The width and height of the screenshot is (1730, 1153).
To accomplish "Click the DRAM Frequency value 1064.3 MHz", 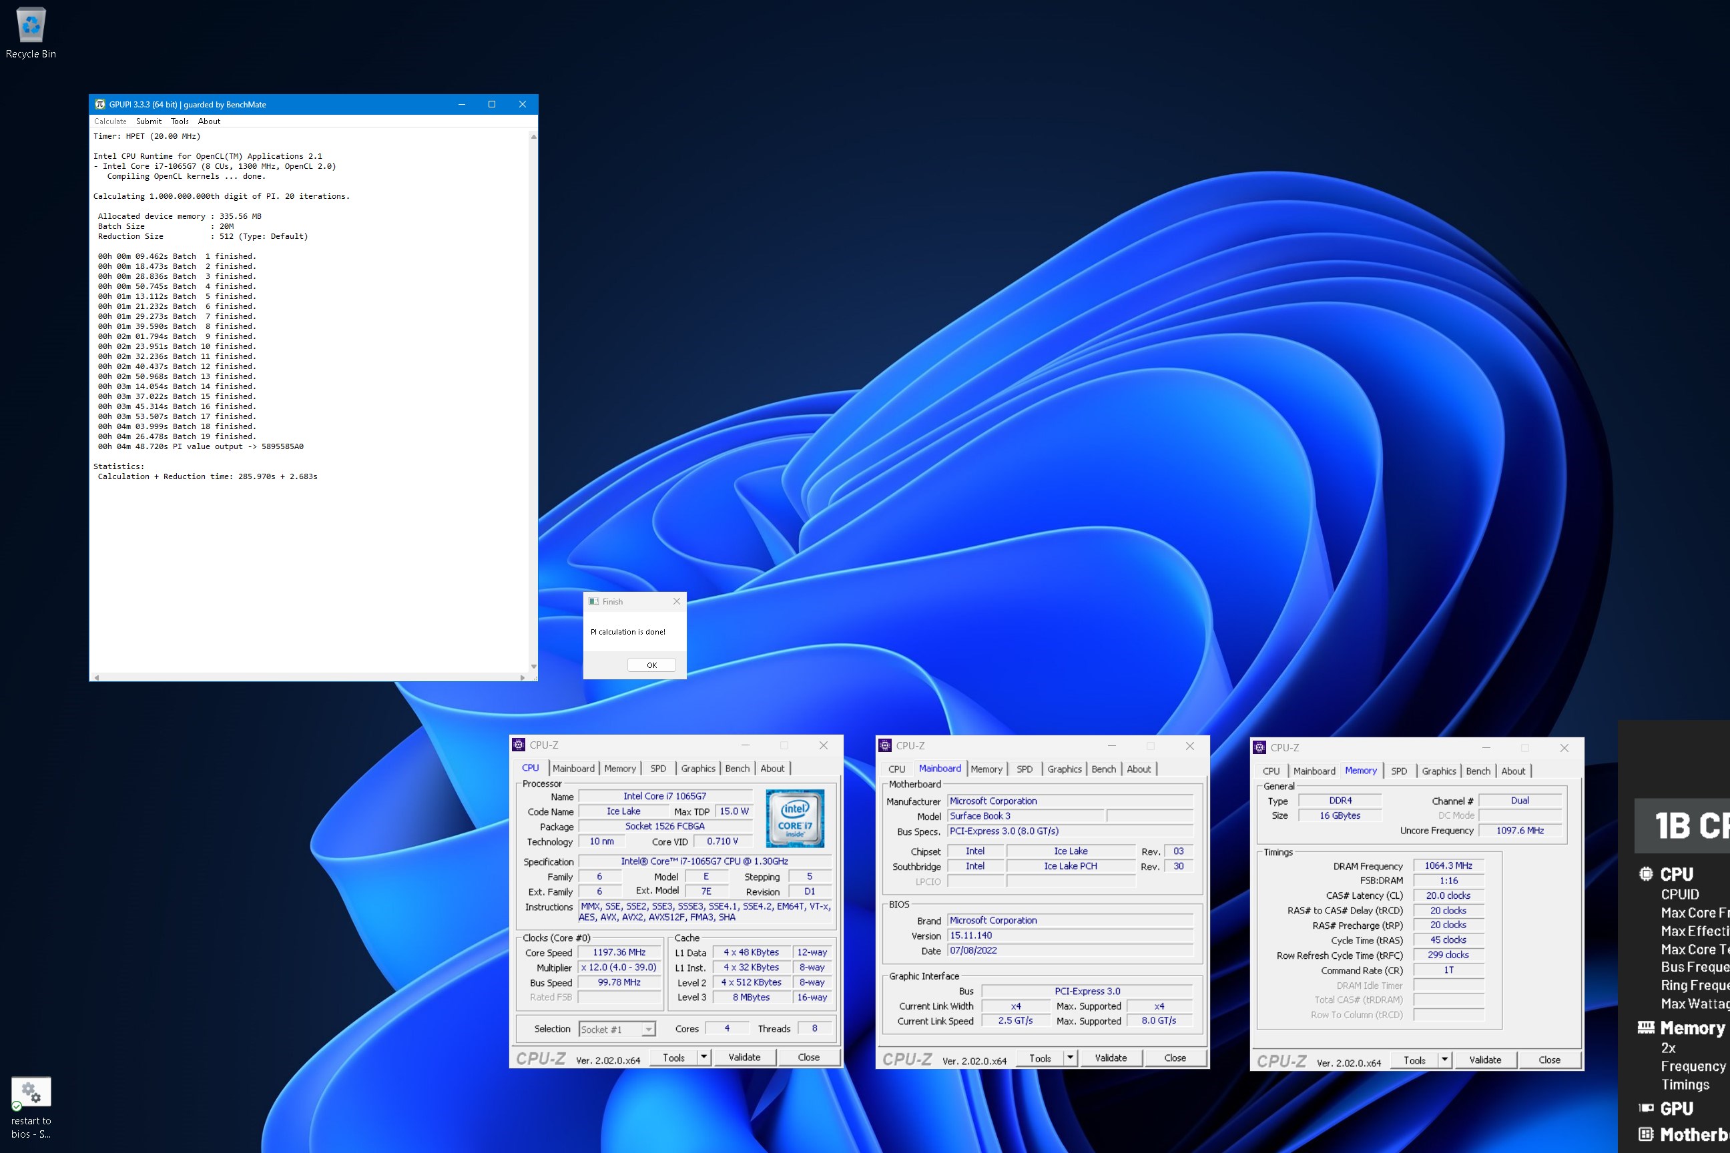I will pyautogui.click(x=1448, y=865).
